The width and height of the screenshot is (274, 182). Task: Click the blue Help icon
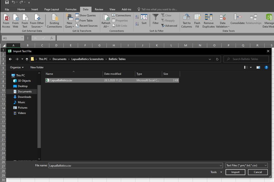[x=266, y=67]
